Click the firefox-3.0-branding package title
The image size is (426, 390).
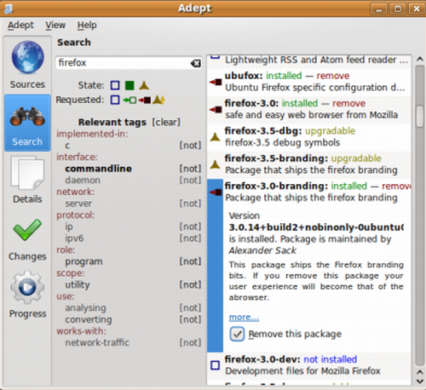pyautogui.click(x=276, y=186)
